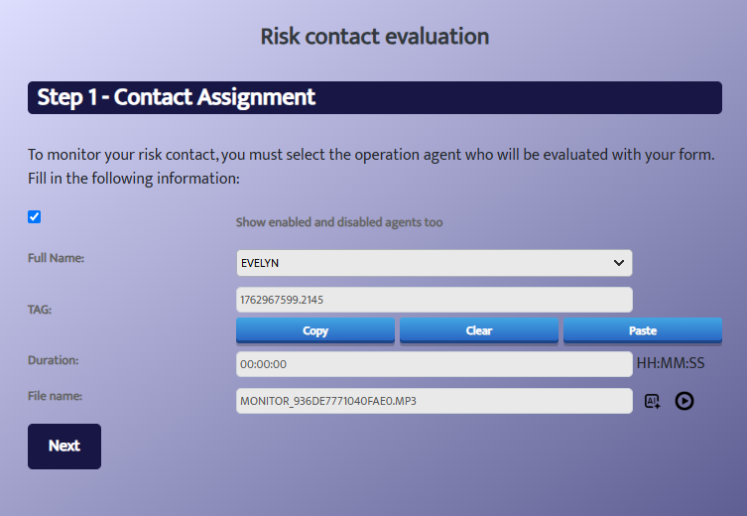Click the Risk contact evaluation title
The width and height of the screenshot is (747, 516).
tap(374, 37)
